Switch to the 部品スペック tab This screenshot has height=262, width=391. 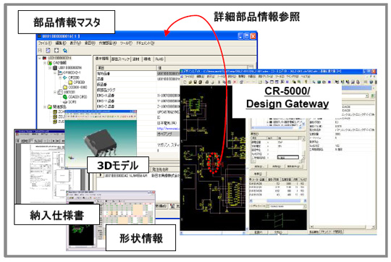120,59
